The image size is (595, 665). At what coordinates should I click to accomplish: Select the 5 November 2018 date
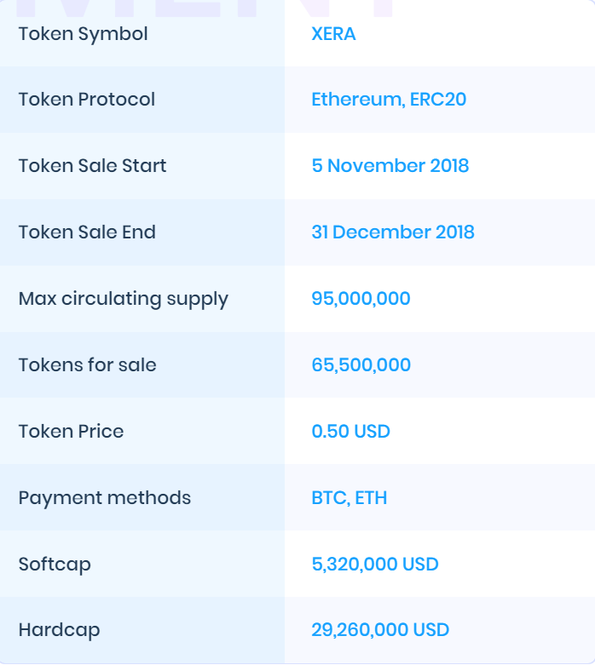coord(390,166)
